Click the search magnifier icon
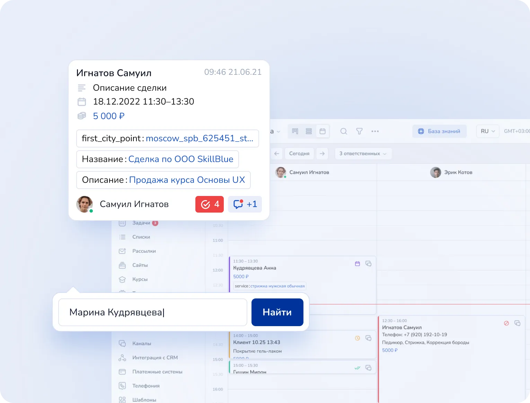 point(344,131)
